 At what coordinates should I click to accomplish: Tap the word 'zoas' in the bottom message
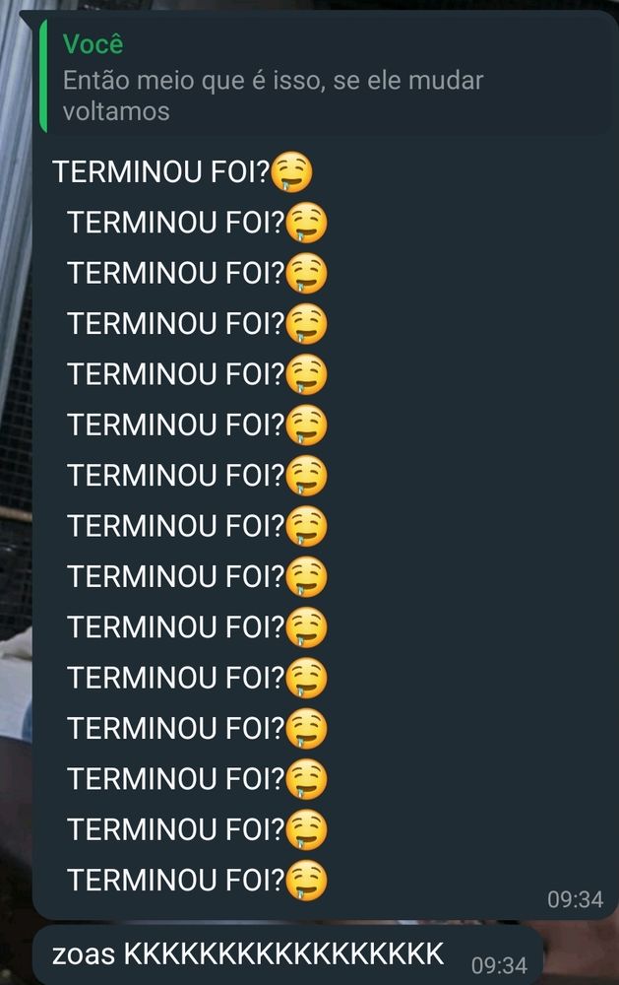(x=84, y=954)
